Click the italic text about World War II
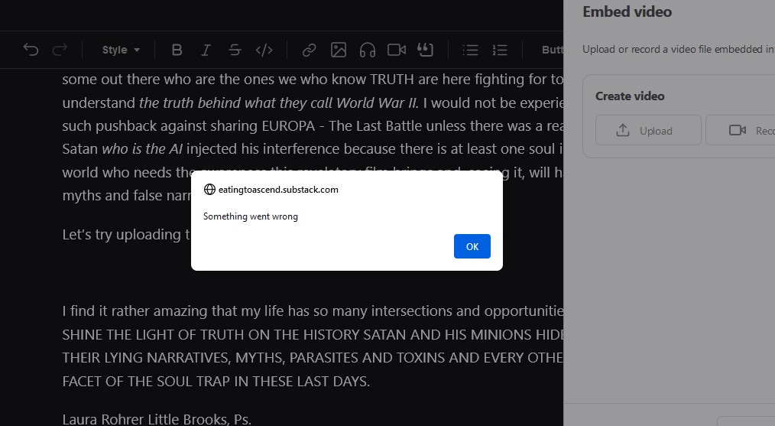Image resolution: width=775 pixels, height=426 pixels. (279, 102)
